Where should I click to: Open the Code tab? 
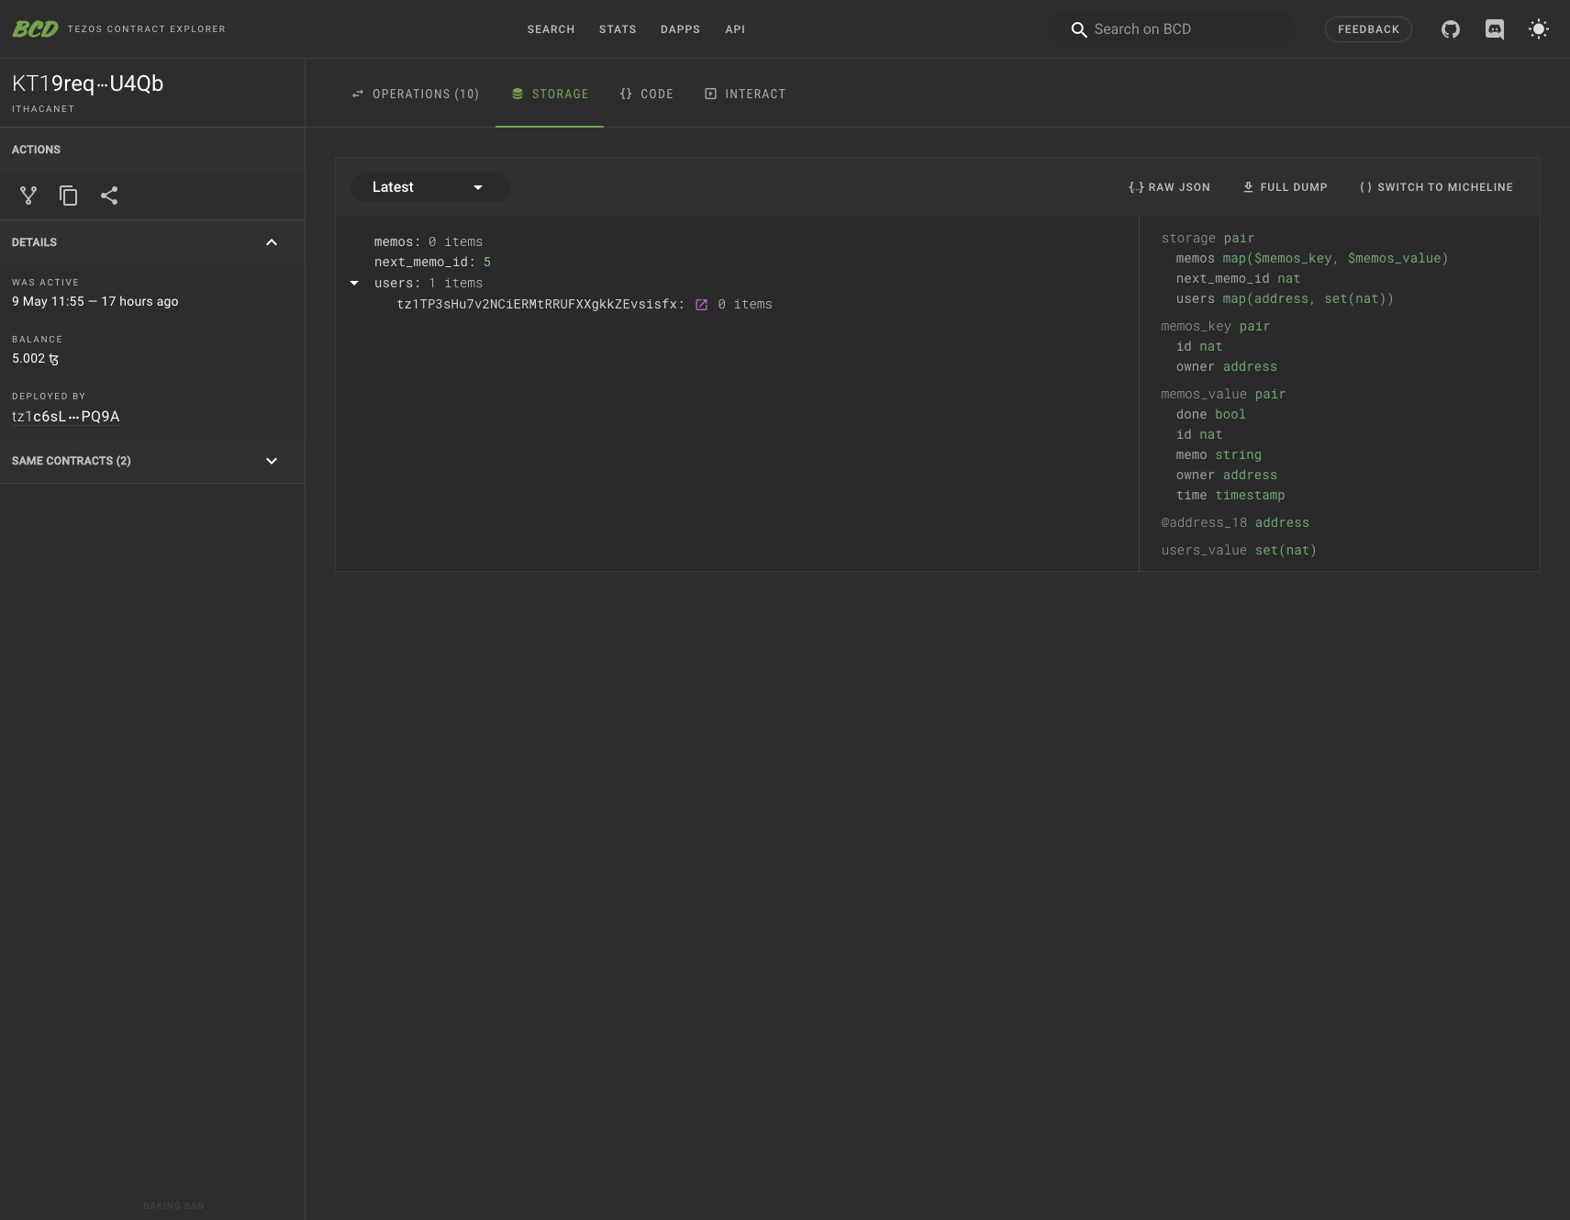tap(647, 94)
